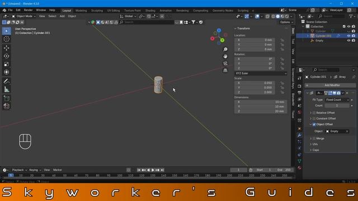Jump to the timeline end frame button

pyautogui.click(x=162, y=170)
